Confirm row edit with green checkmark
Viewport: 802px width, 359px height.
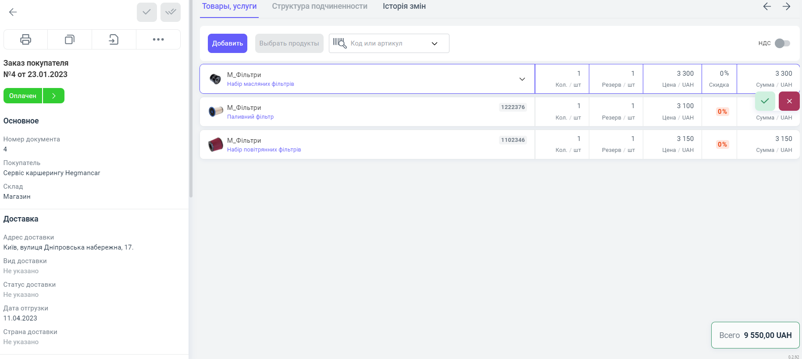coord(765,101)
